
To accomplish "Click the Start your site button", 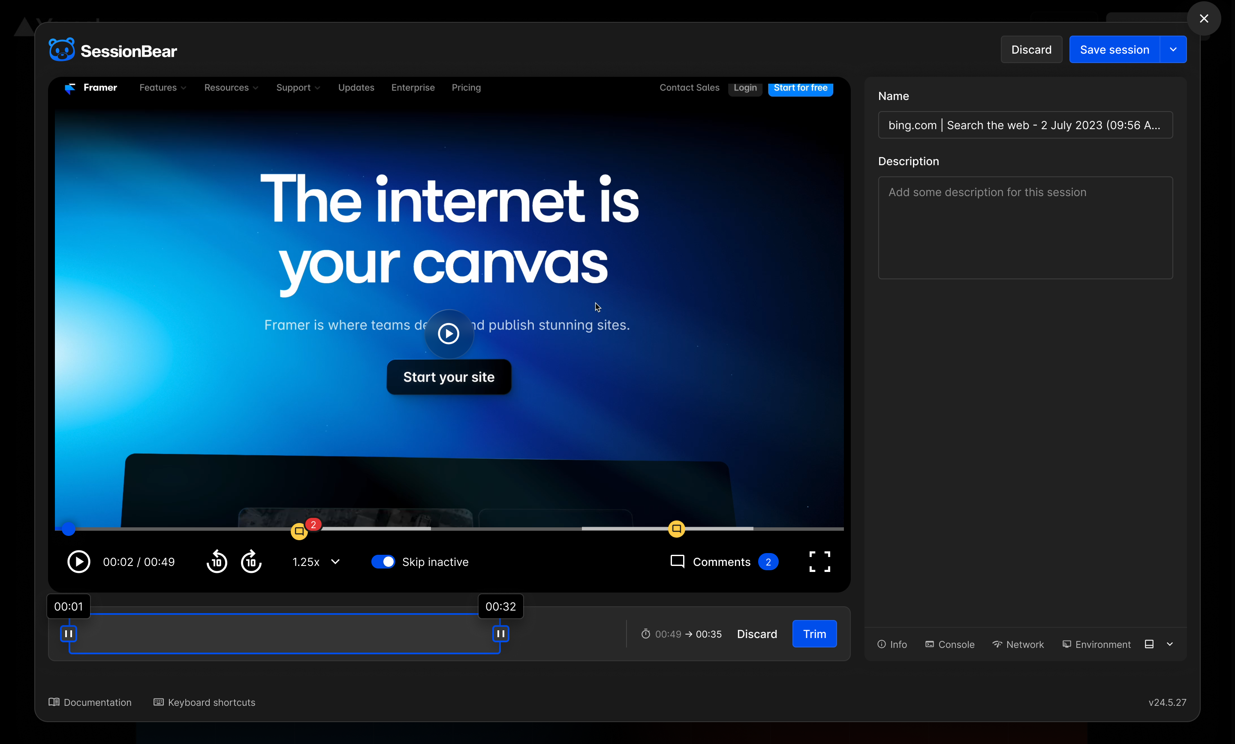I will pos(449,377).
